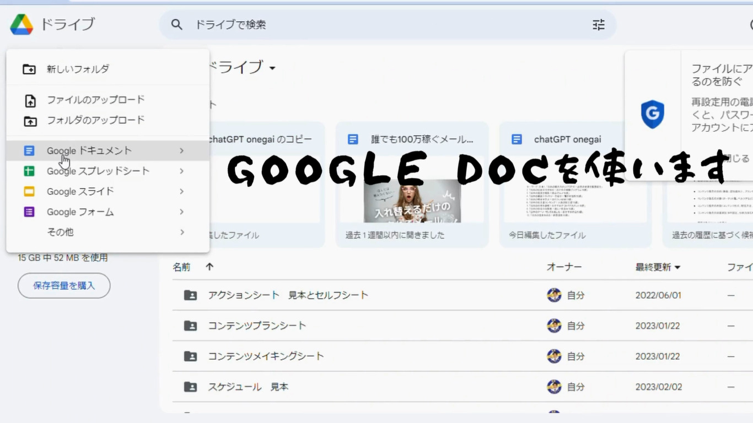Viewport: 753px width, 423px height.
Task: Click date 2023/02/02 cell
Action: click(x=658, y=387)
